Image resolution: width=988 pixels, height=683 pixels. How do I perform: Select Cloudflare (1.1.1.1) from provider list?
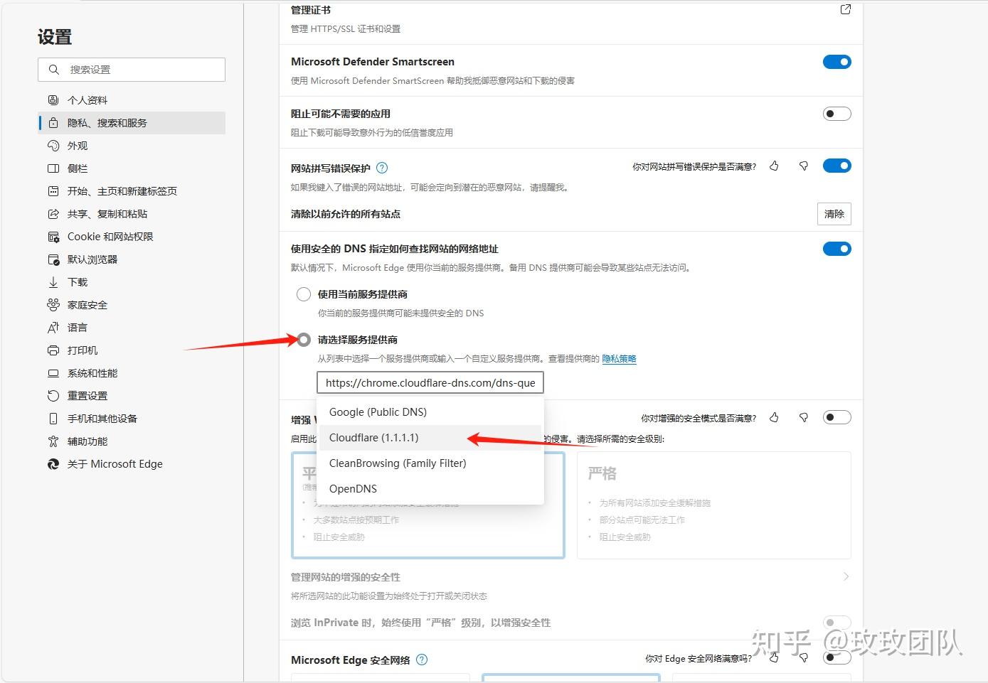(373, 437)
